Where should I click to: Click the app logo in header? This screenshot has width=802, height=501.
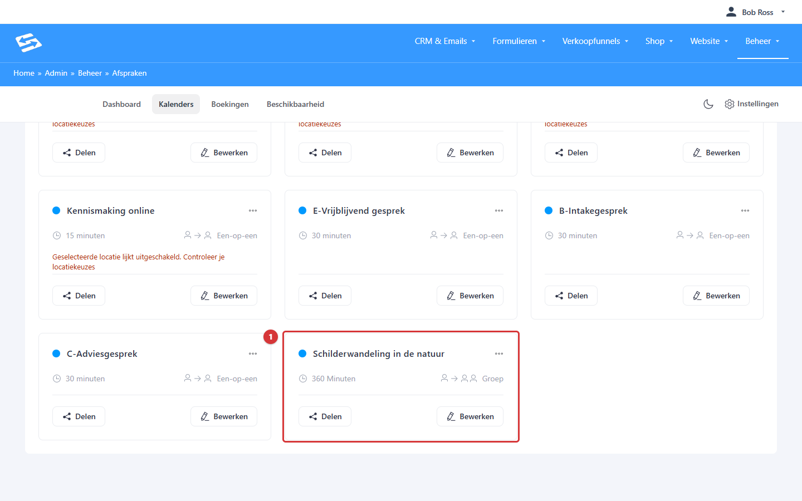29,42
